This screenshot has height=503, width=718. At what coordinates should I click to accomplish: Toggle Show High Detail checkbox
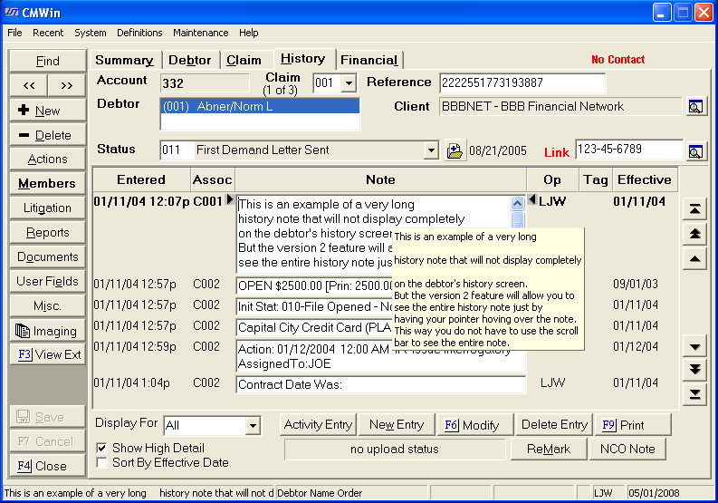tap(102, 448)
